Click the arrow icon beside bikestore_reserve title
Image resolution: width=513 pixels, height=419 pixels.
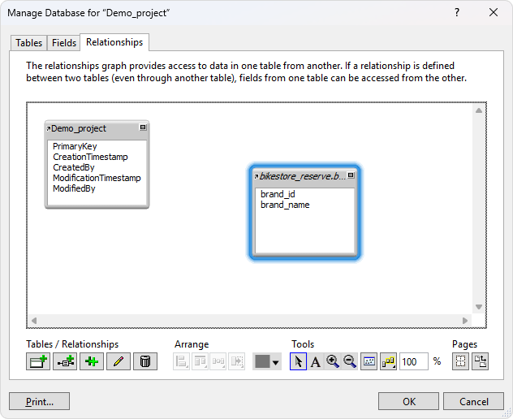(x=256, y=176)
